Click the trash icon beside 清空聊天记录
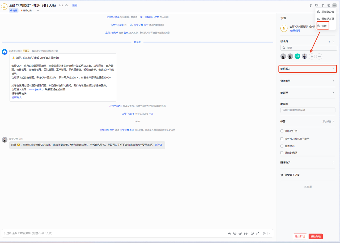The height and width of the screenshot is (243, 340). [282, 175]
